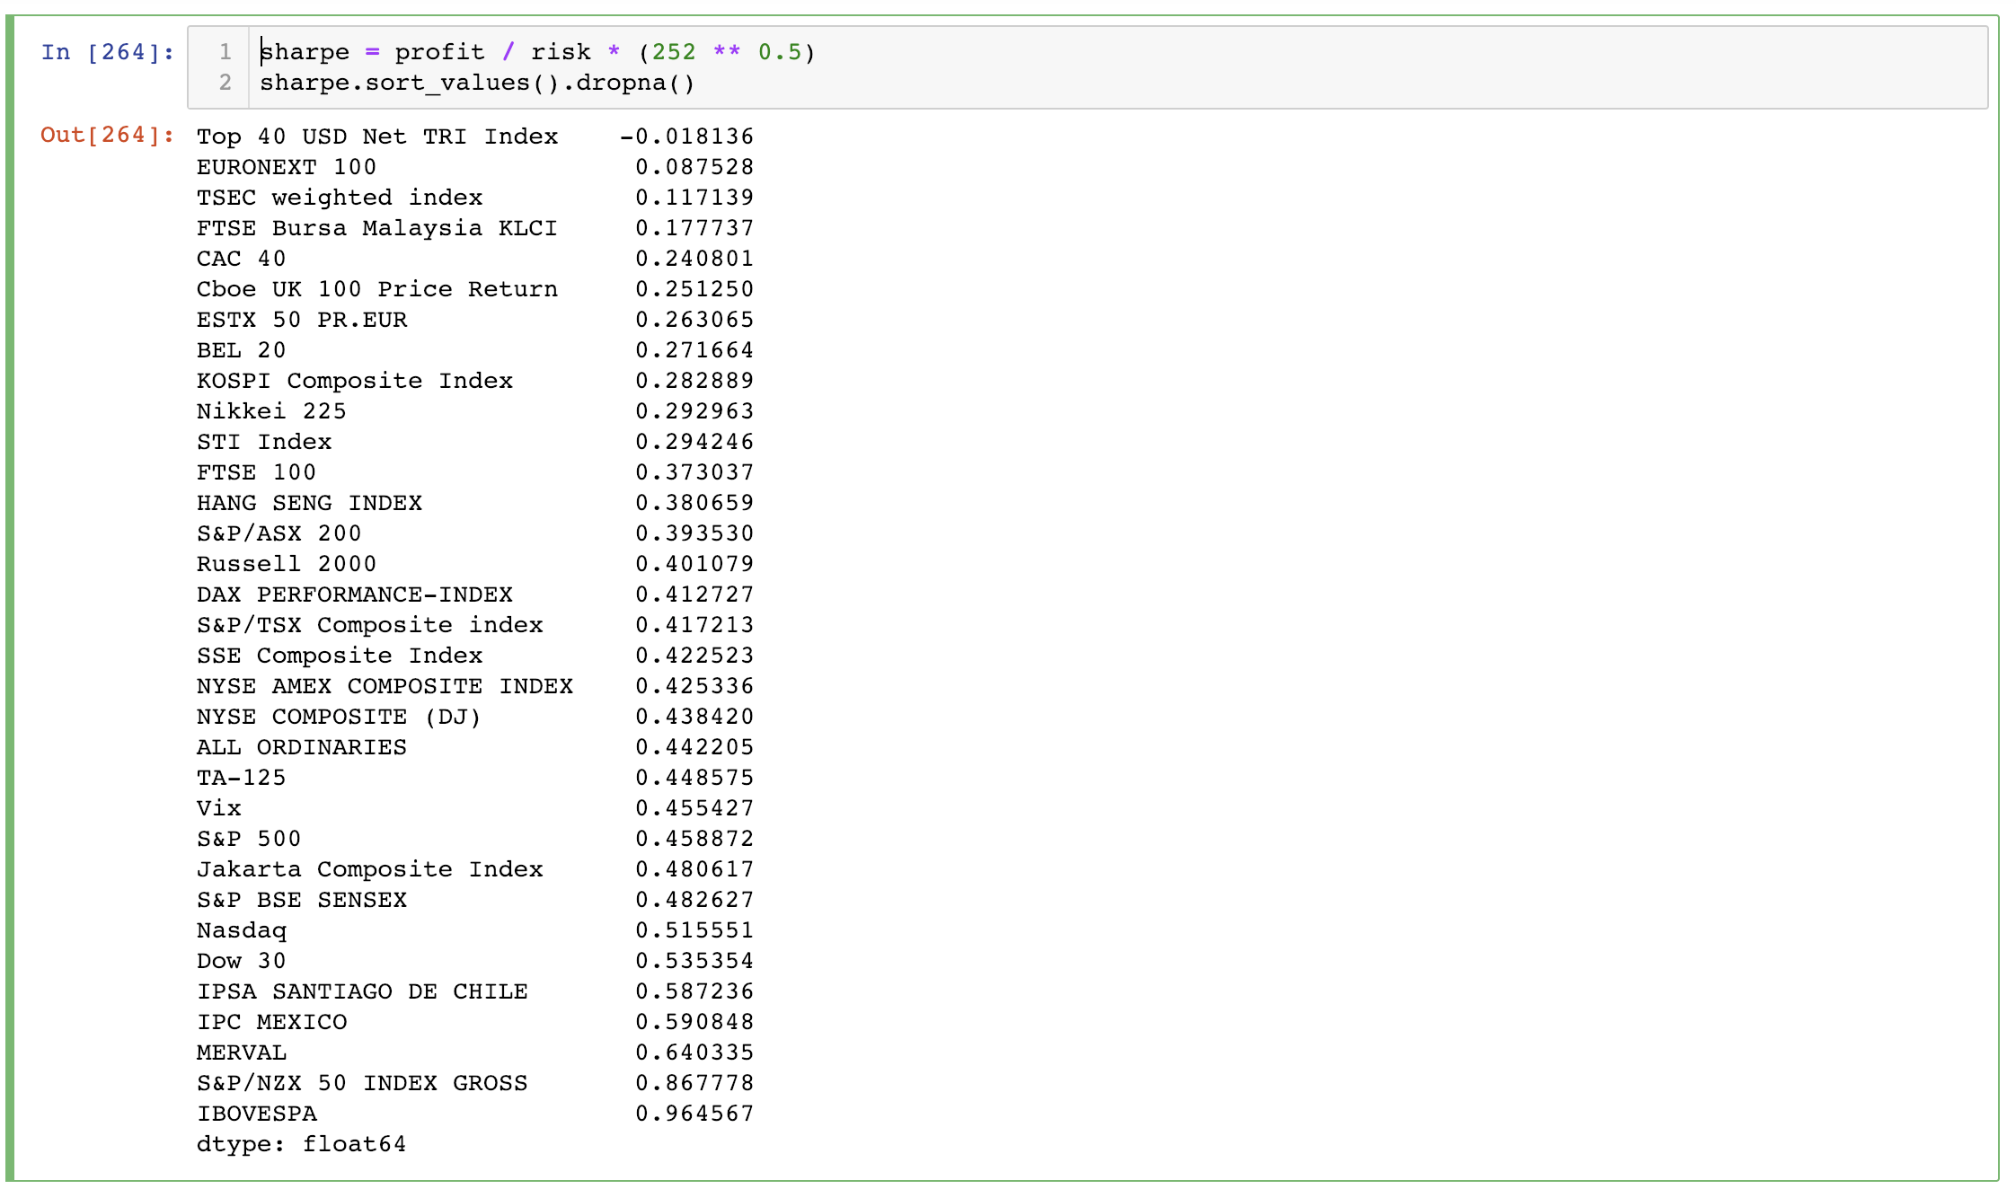This screenshot has width=2016, height=1189.
Task: Click the negative value -0.018136
Action: [686, 137]
